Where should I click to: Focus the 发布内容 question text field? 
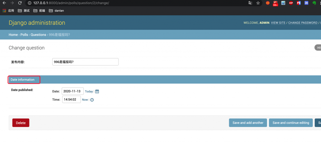(x=85, y=62)
